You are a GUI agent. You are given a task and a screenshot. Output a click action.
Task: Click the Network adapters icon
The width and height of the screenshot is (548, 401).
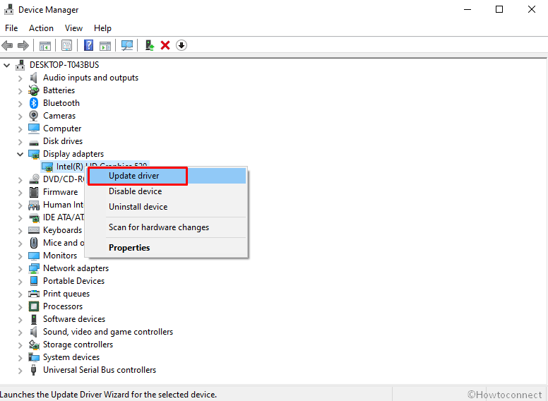(x=34, y=268)
